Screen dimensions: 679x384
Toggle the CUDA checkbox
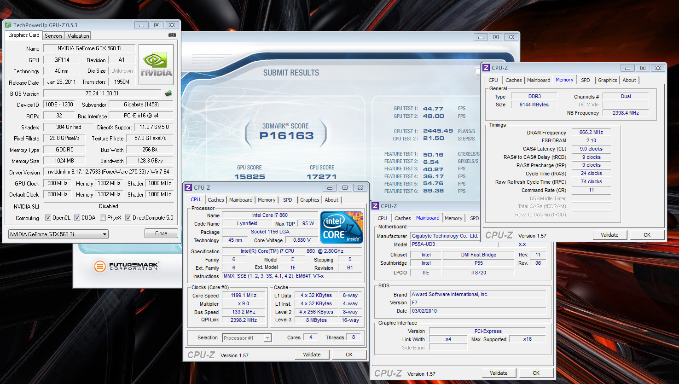point(77,218)
